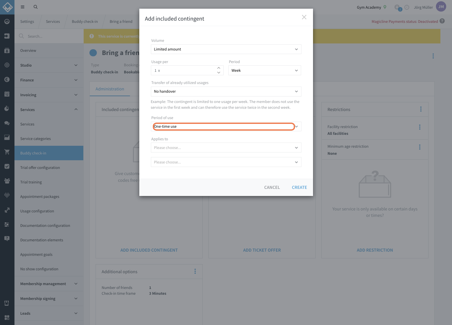Go to Settings breadcrumb

(x=27, y=22)
